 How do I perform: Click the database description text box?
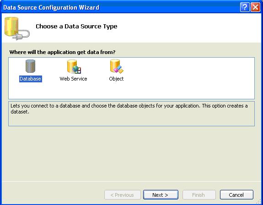[x=132, y=113]
